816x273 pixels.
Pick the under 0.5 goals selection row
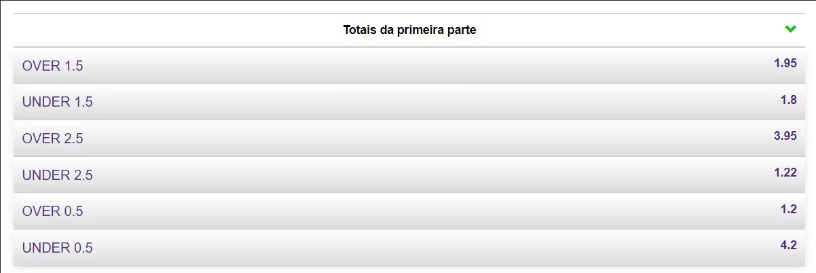pyautogui.click(x=407, y=248)
